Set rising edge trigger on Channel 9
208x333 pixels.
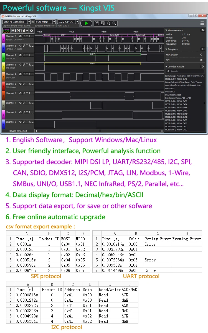click(x=24, y=122)
